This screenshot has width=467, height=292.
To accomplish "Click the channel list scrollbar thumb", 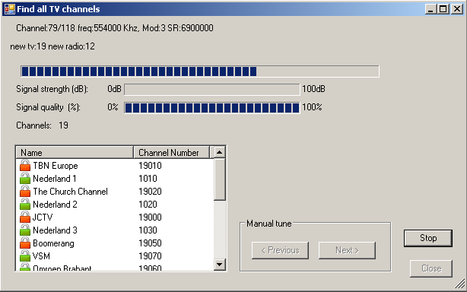I will (220, 179).
